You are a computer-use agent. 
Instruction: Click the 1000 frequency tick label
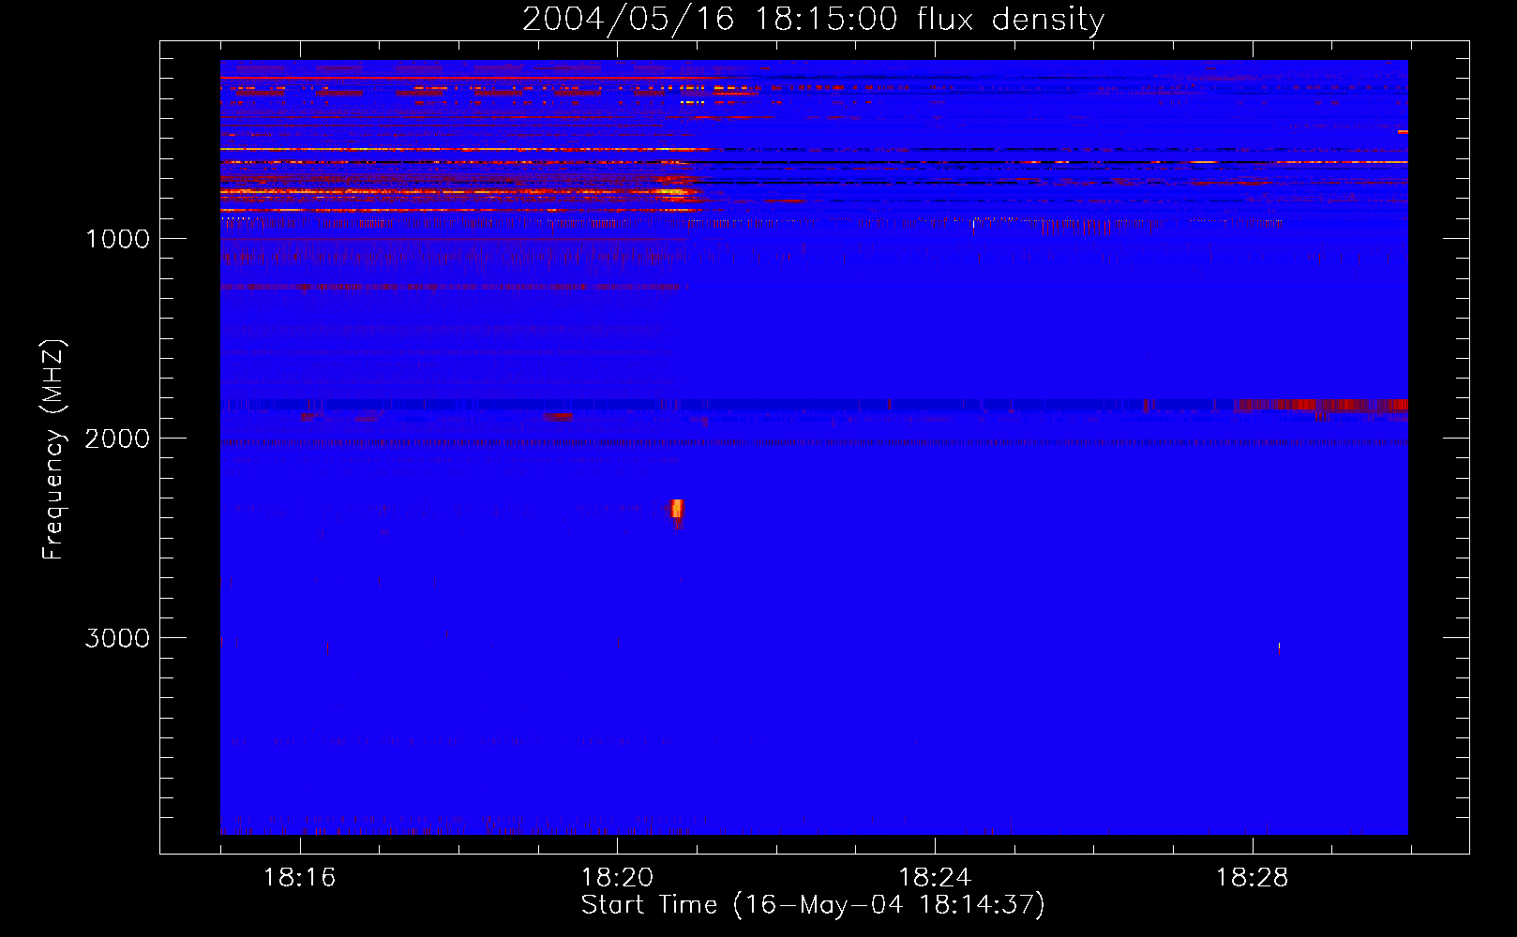click(118, 239)
